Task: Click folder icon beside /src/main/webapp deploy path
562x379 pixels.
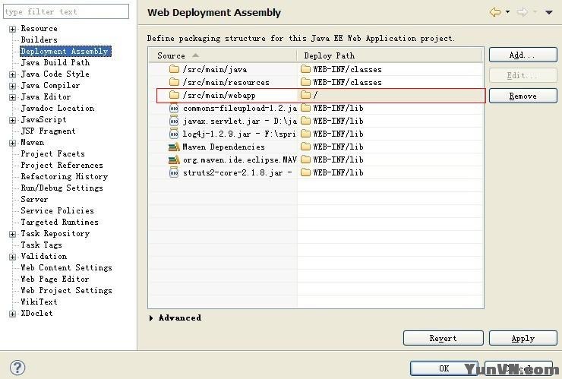Action: coord(305,96)
